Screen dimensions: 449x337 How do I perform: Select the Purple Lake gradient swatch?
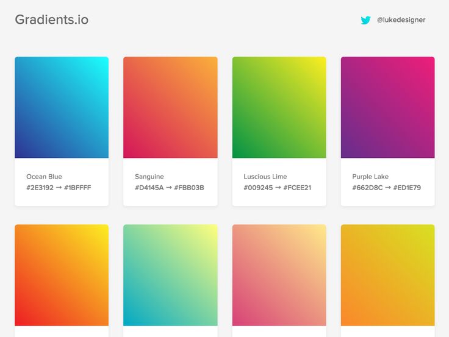pyautogui.click(x=387, y=107)
